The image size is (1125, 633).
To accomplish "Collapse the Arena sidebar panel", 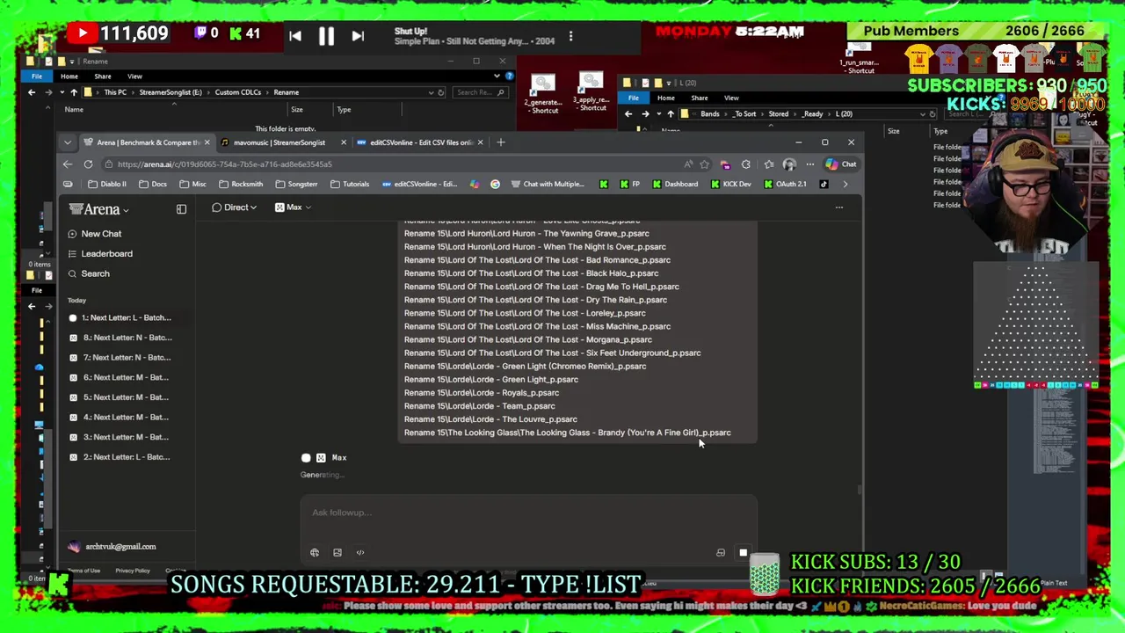I will 181,209.
